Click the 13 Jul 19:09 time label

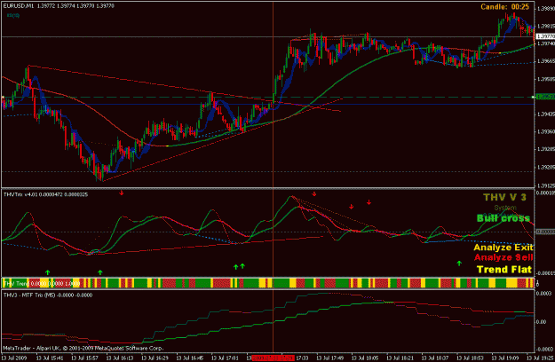505,358
